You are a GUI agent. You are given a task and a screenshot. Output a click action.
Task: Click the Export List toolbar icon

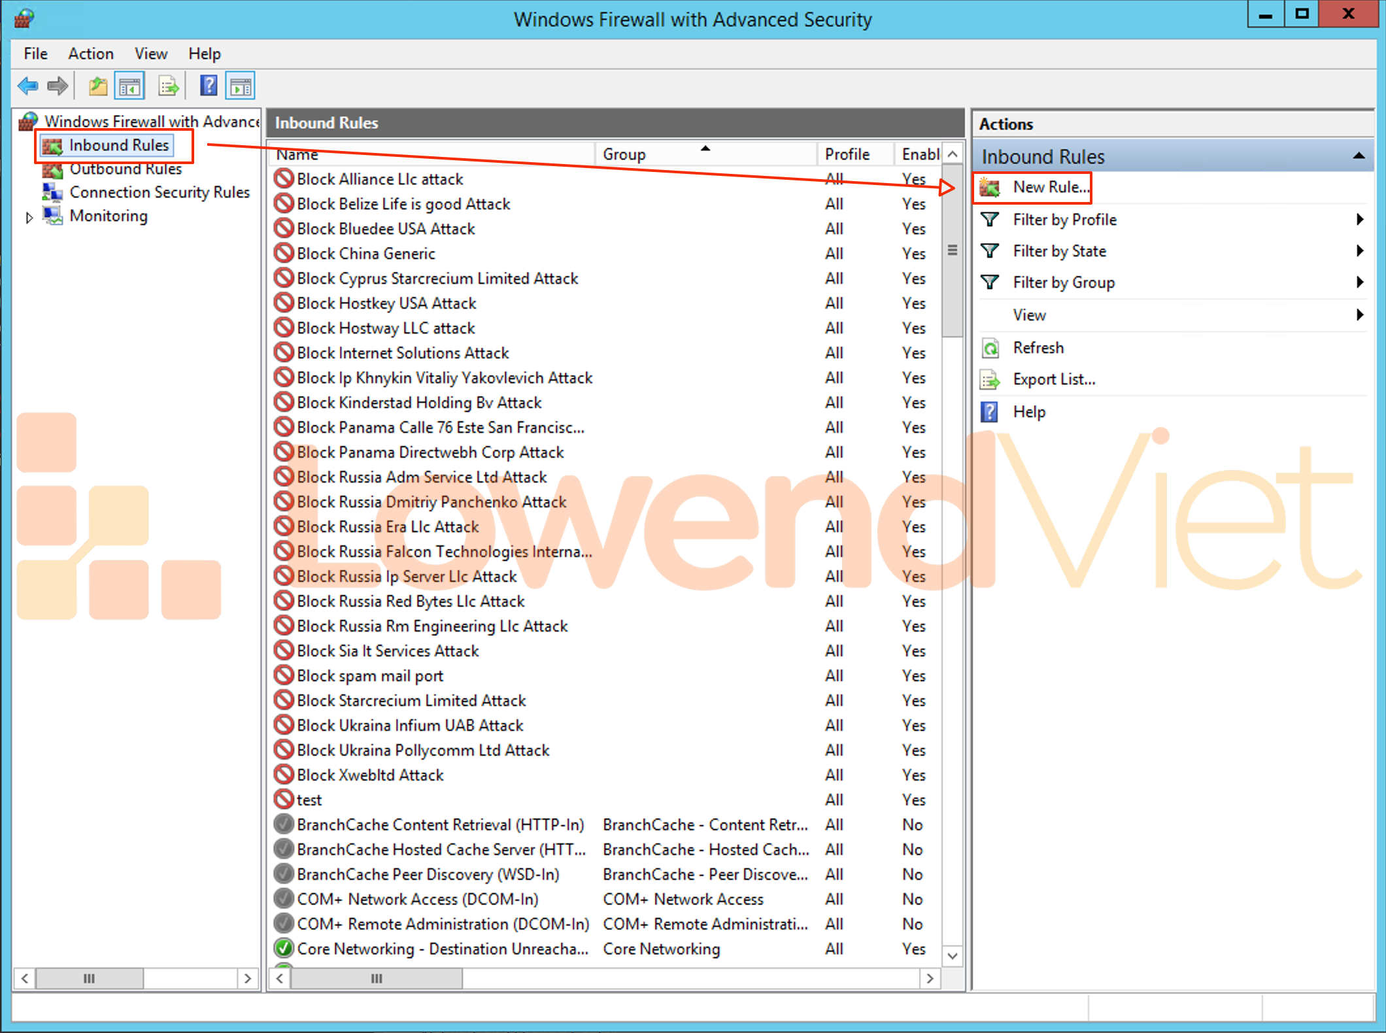[168, 86]
